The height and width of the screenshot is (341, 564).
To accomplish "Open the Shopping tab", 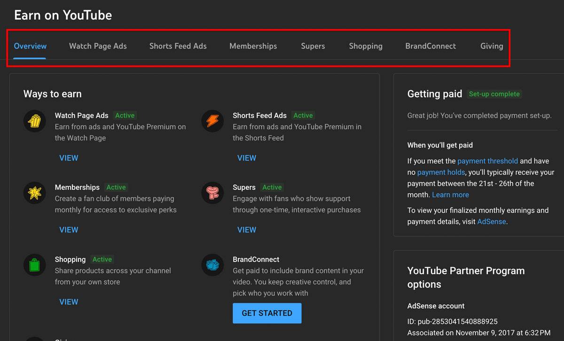I will 366,46.
